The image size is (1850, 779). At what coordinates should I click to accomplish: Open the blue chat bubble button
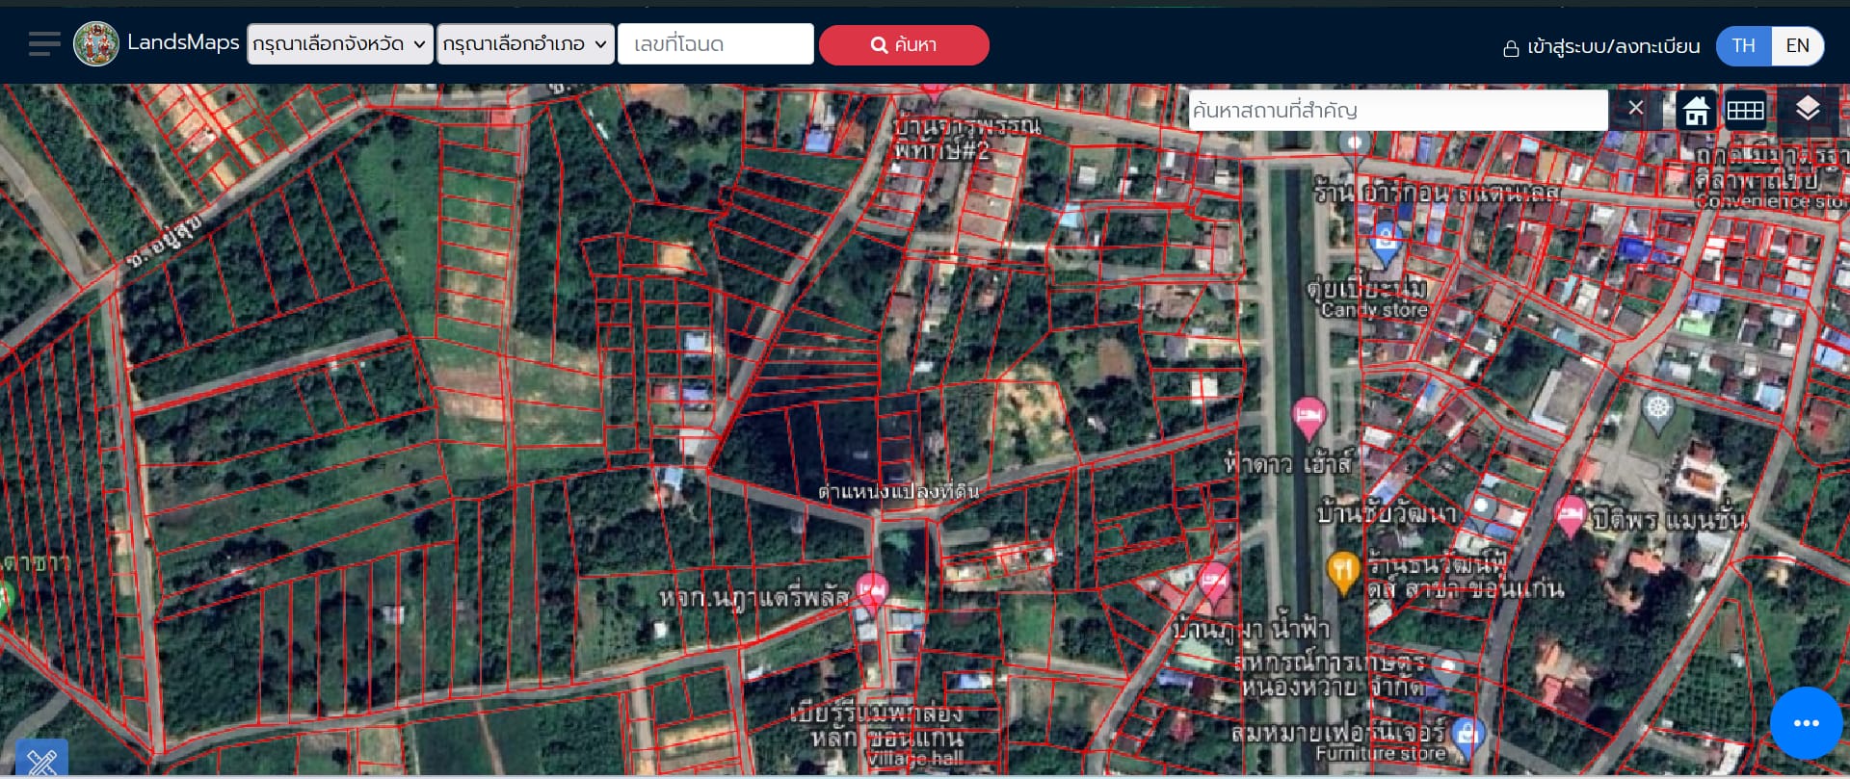(1807, 723)
